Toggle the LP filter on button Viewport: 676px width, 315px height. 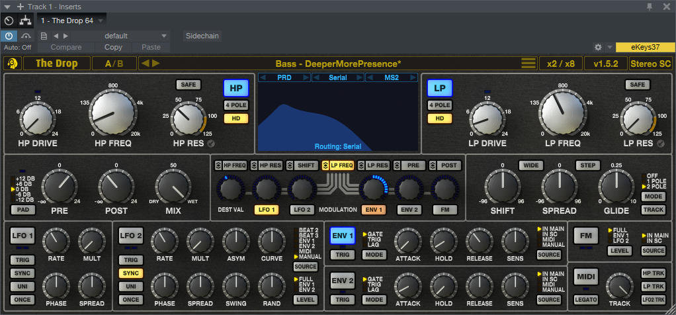(x=439, y=88)
